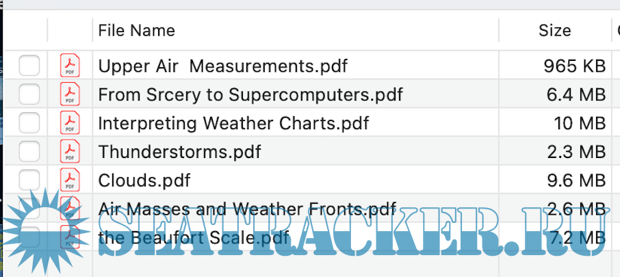Select the Beaufort Scale.pdf file name
Viewport: 620px width, 277px height.
194,237
